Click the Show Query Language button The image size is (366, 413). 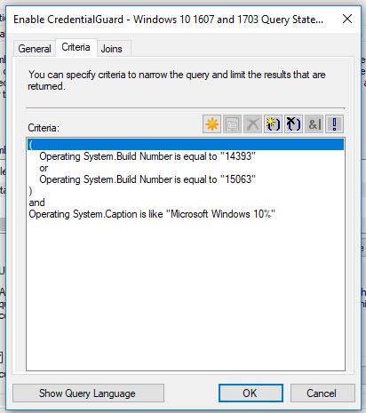click(88, 393)
